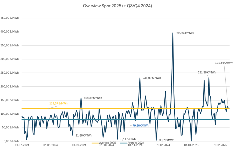Select the Average 2024 legend entry text
Screen dimensions: 235x148
point(136,143)
